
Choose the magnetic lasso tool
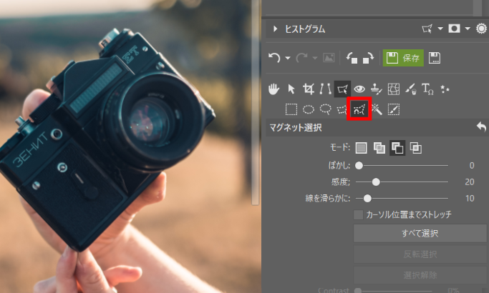coord(359,109)
